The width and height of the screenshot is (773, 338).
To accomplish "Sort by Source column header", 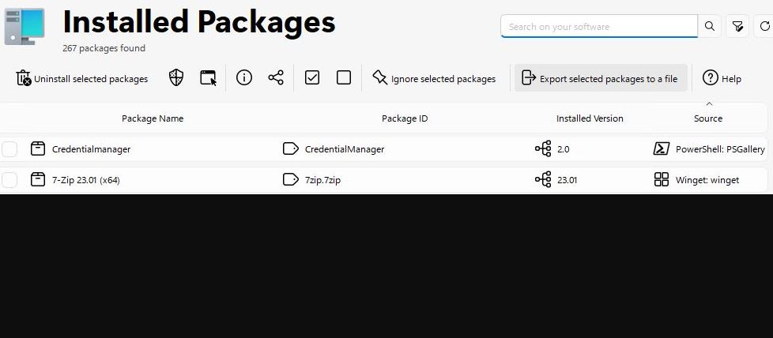I will [708, 118].
